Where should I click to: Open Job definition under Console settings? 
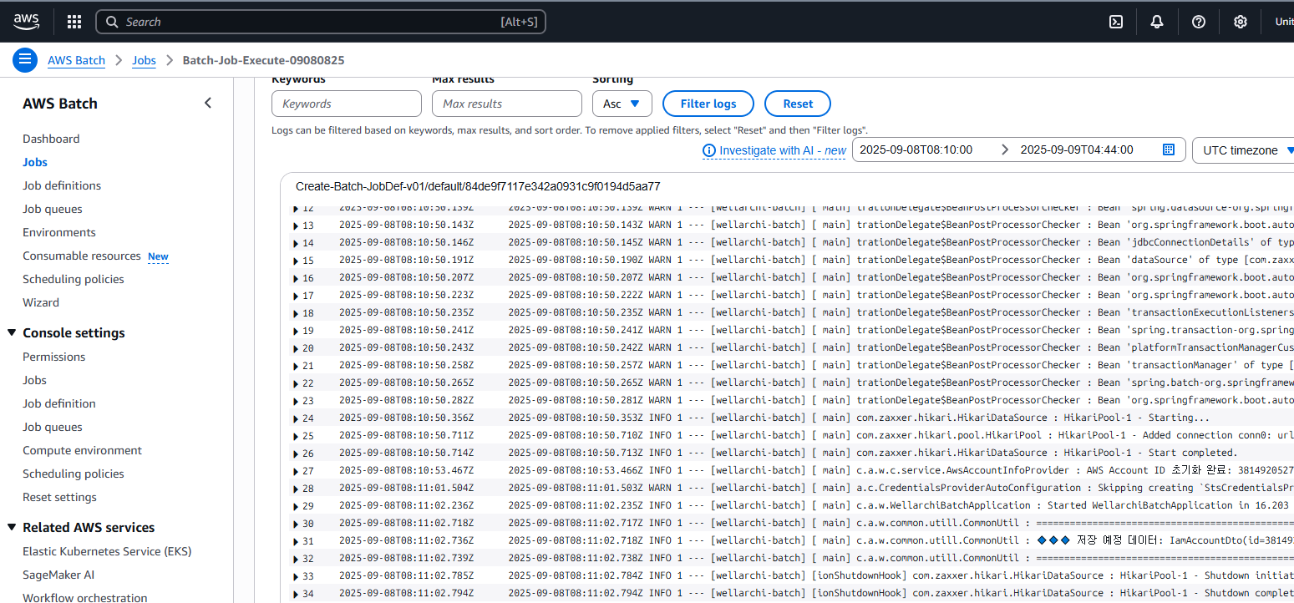pos(59,403)
